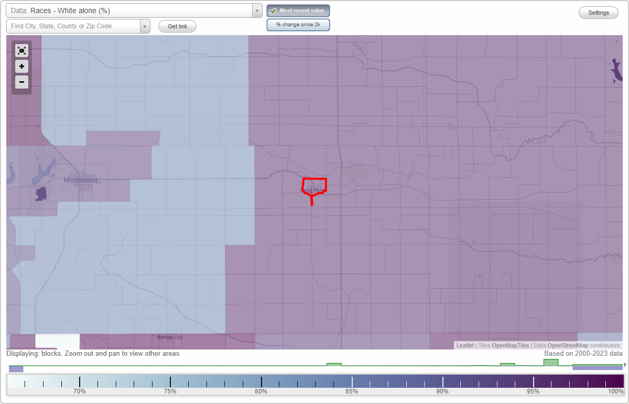Expand the Find City dropdown arrow
The height and width of the screenshot is (404, 629).
pyautogui.click(x=145, y=25)
